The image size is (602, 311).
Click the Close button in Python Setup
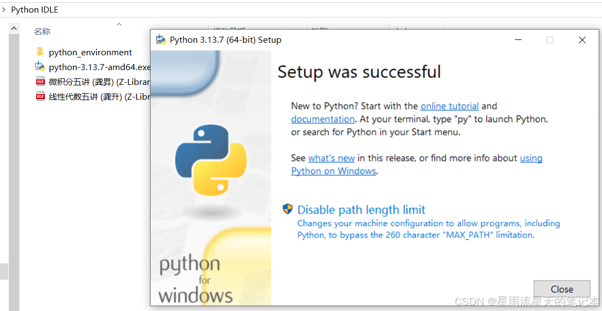point(561,289)
